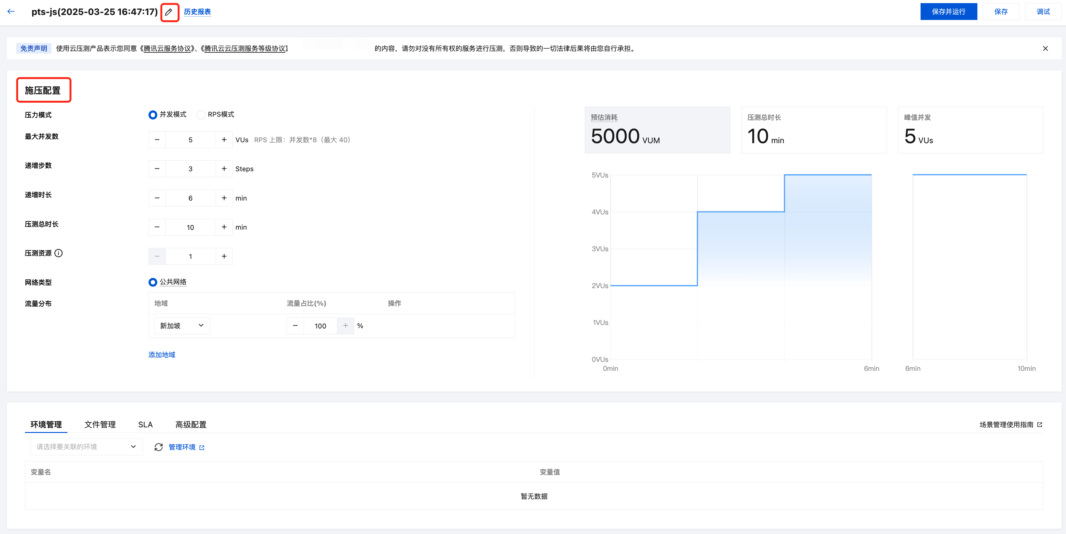
Task: Open the 历史报表 link
Action: [197, 12]
